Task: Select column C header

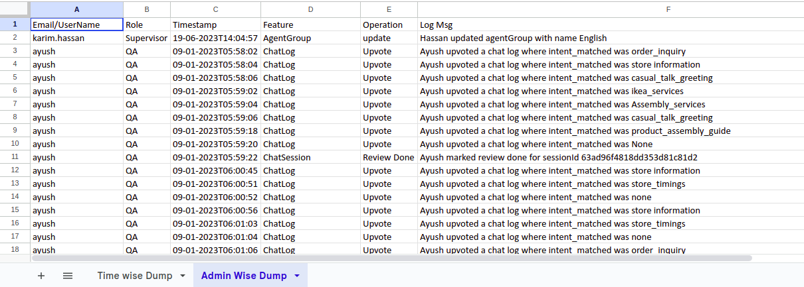Action: pos(215,9)
